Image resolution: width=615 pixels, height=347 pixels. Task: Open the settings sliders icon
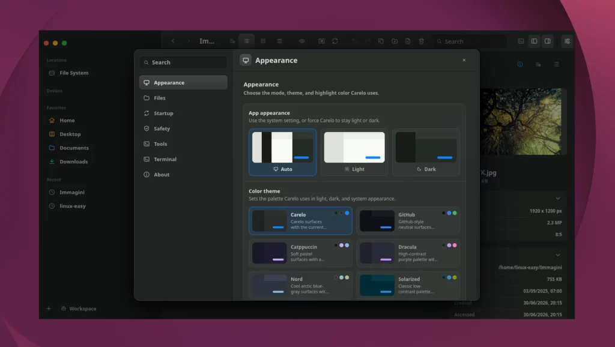tap(567, 41)
